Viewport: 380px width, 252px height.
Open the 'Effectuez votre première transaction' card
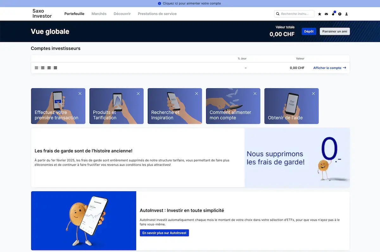point(58,106)
